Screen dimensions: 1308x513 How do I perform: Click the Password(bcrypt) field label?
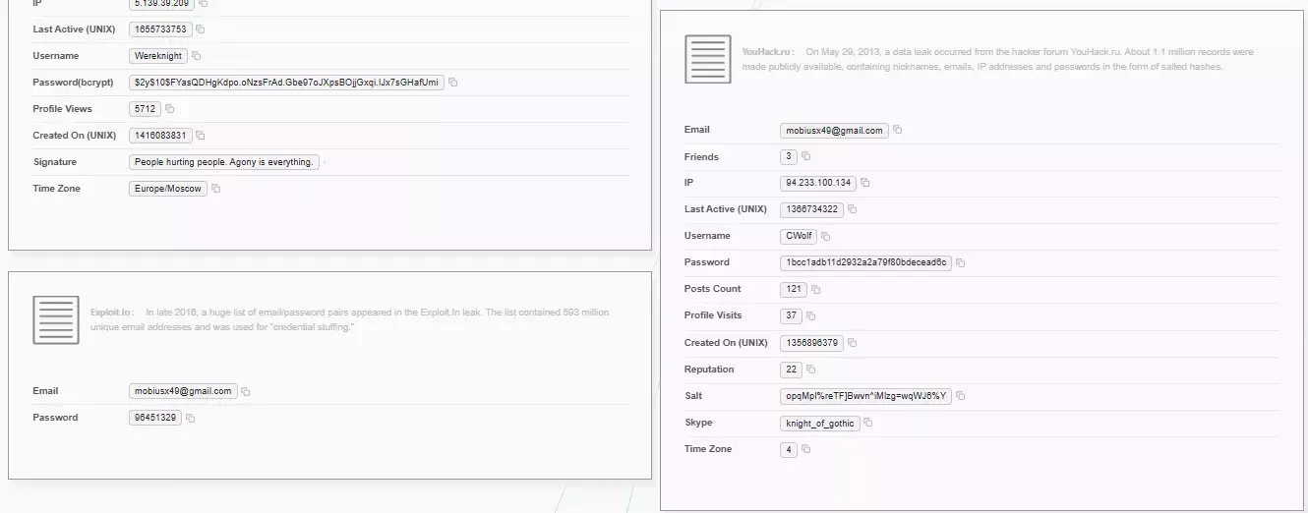(x=72, y=83)
